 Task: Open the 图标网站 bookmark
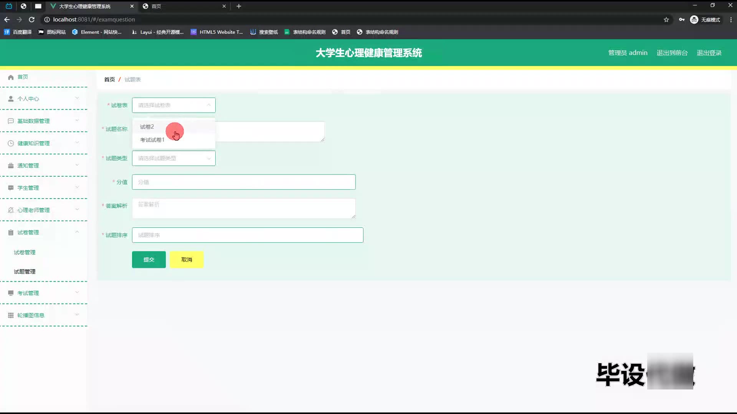52,32
